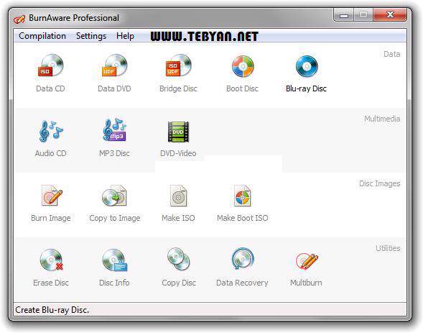
Task: Open the Compilation menu
Action: [42, 36]
